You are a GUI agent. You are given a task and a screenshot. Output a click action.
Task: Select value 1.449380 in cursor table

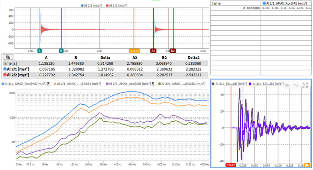click(76, 64)
